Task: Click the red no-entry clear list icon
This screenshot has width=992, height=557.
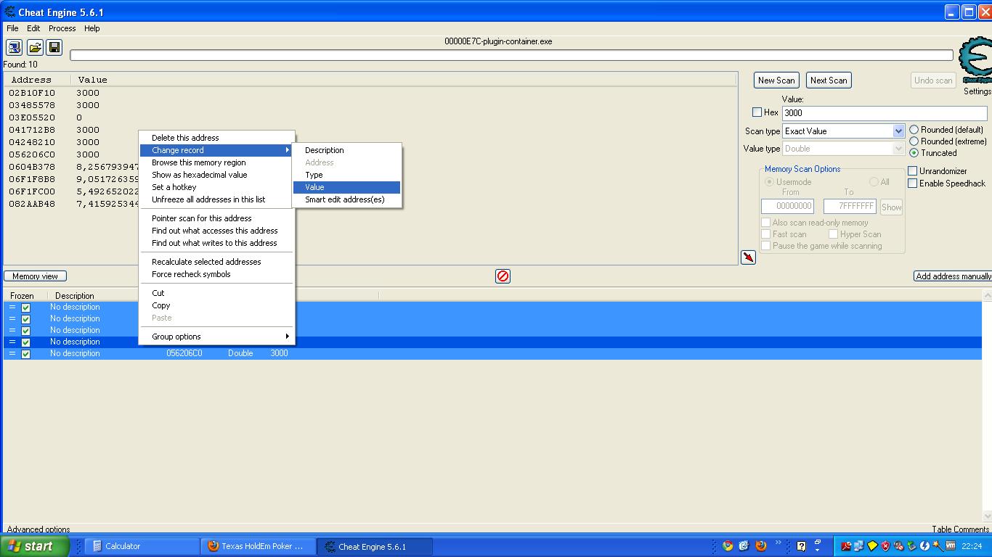Action: pyautogui.click(x=503, y=276)
